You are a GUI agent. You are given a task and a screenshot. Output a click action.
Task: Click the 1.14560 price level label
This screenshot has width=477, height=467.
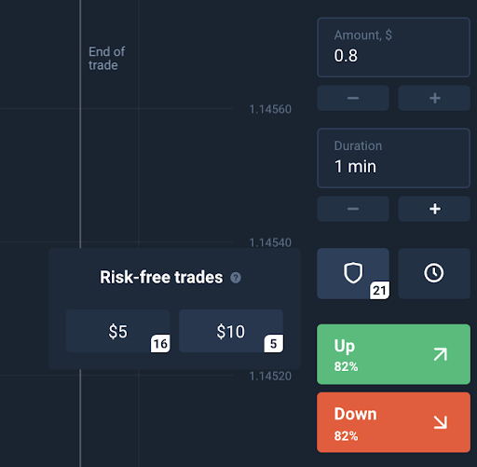coord(270,109)
